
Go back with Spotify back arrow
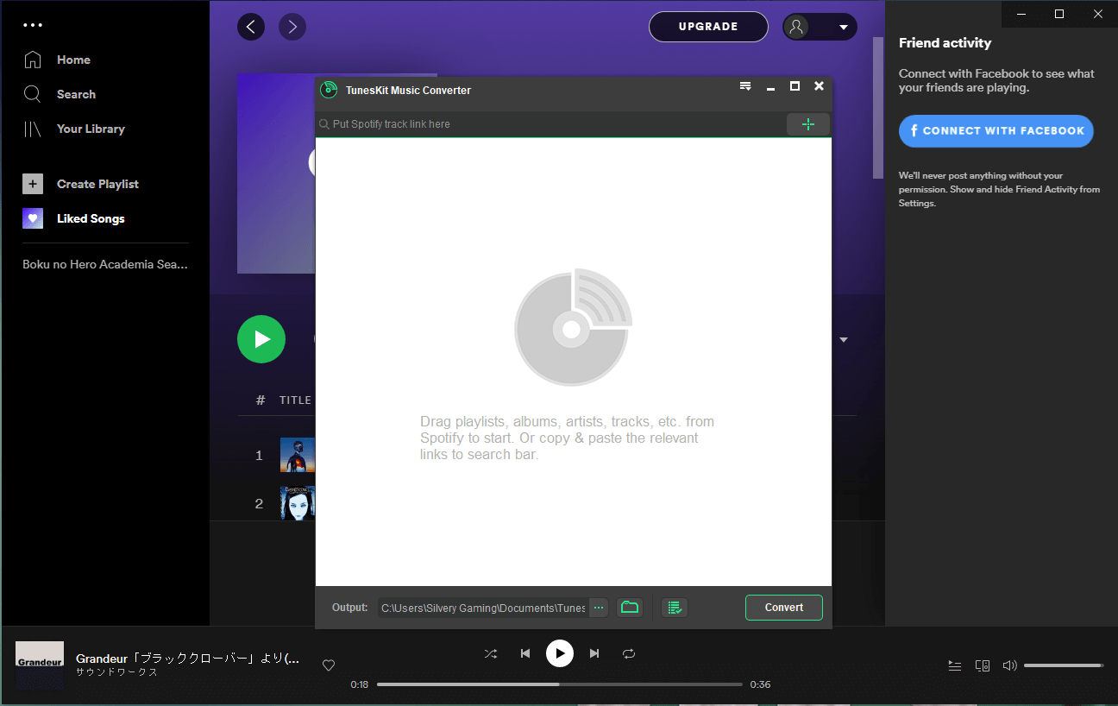coord(251,27)
